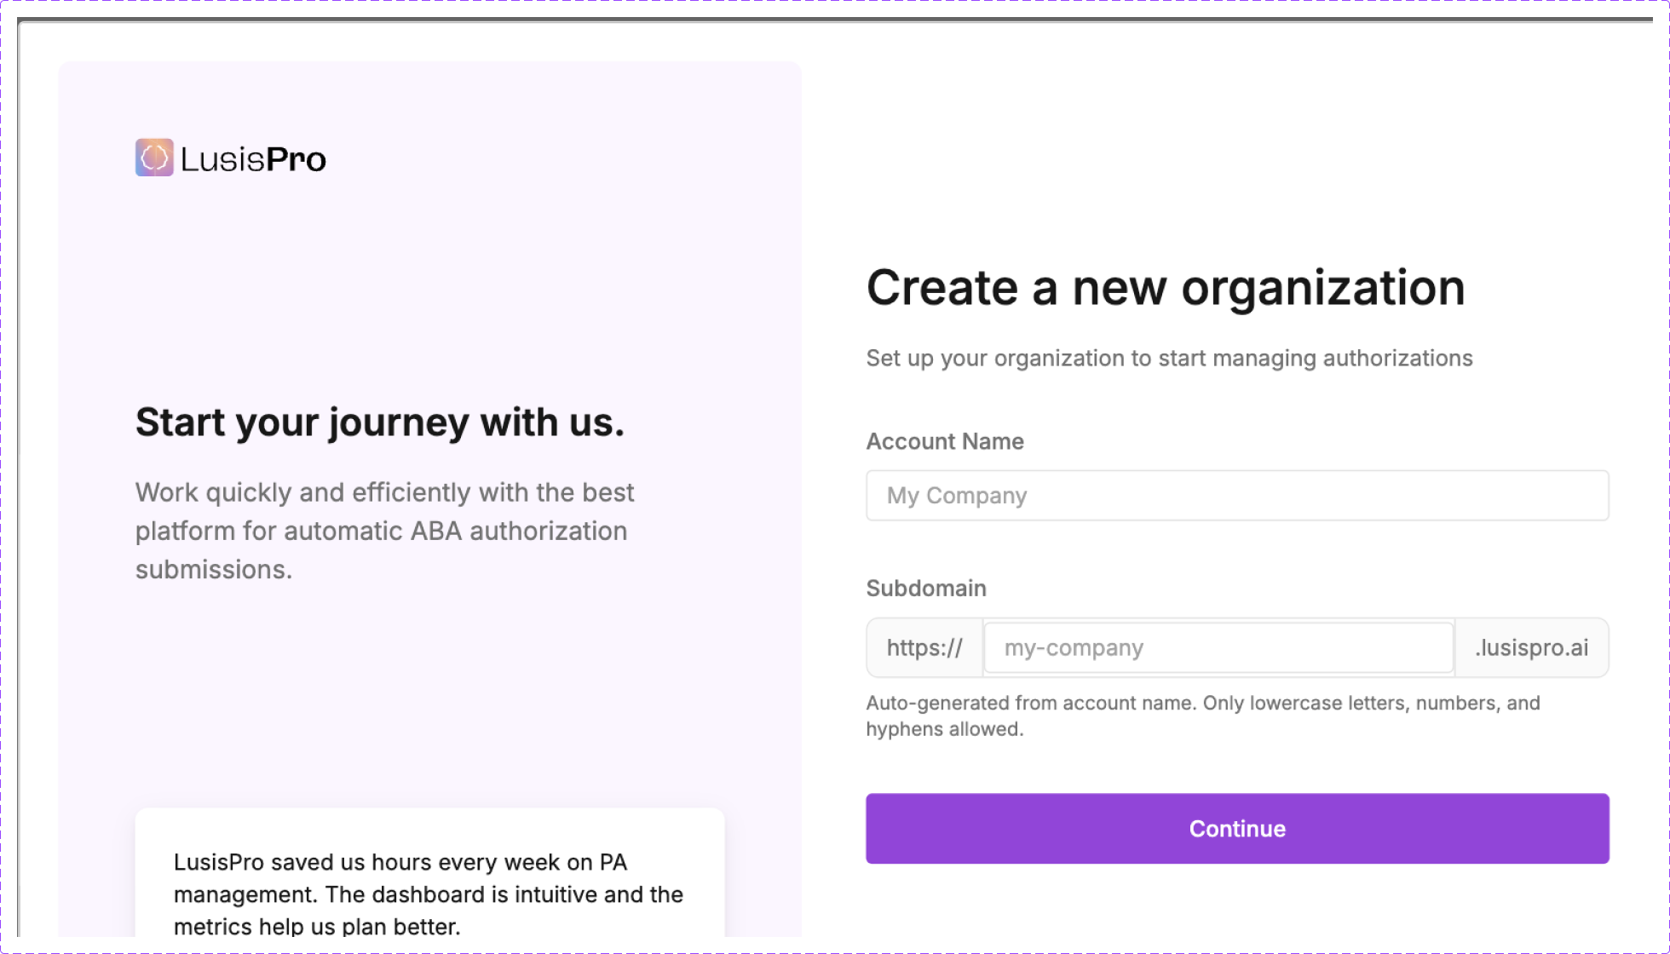This screenshot has width=1670, height=954.
Task: Click the Subdomain label
Action: pyautogui.click(x=925, y=588)
